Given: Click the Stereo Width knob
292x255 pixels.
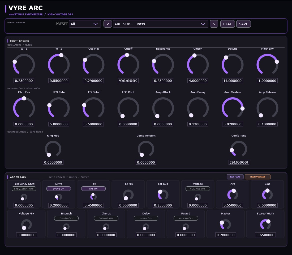Looking at the screenshot, I should (x=265, y=224).
